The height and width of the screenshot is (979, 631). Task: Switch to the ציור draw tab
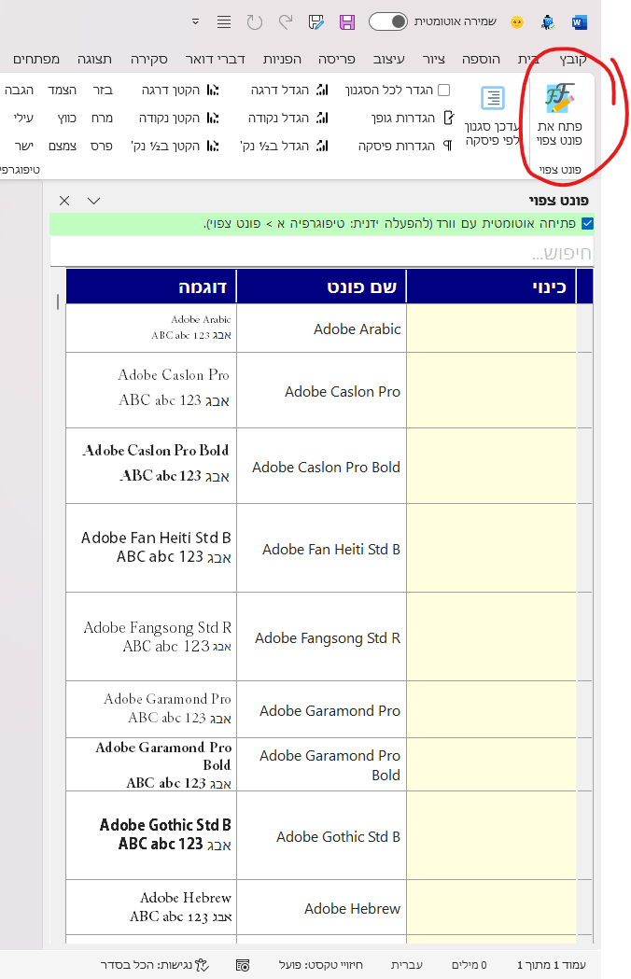[x=433, y=59]
